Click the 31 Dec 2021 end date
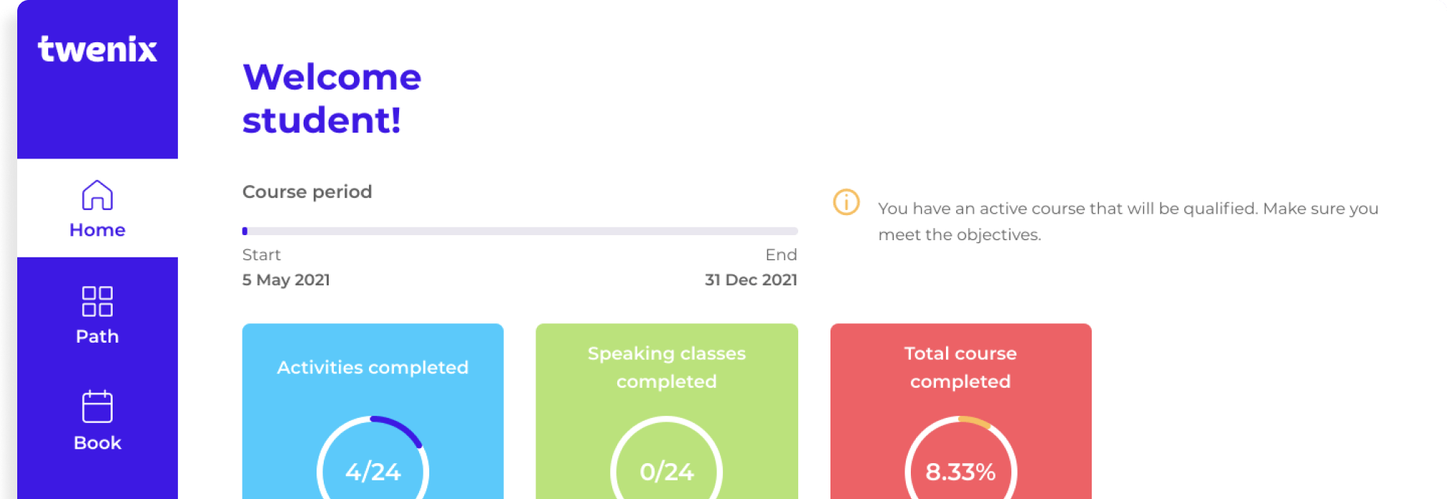 (751, 280)
